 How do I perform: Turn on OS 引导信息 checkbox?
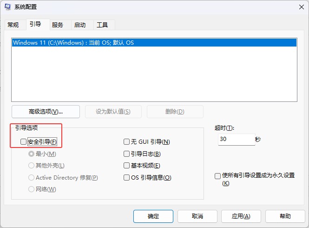point(126,177)
